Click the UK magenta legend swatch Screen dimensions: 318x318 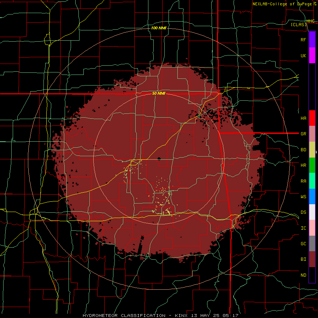point(312,55)
